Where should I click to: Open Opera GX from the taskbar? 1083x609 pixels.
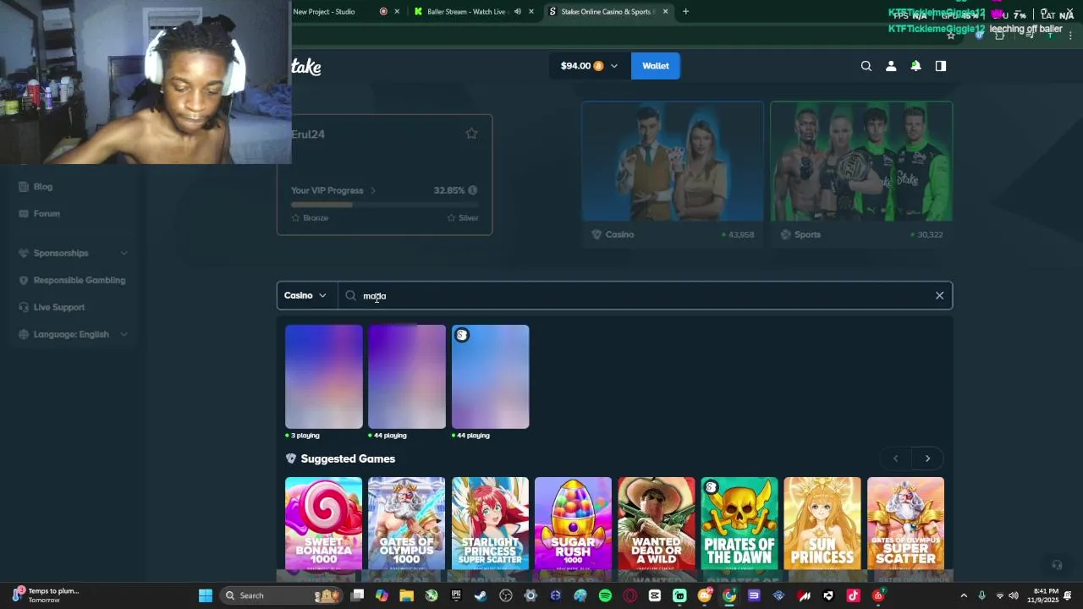click(x=629, y=595)
